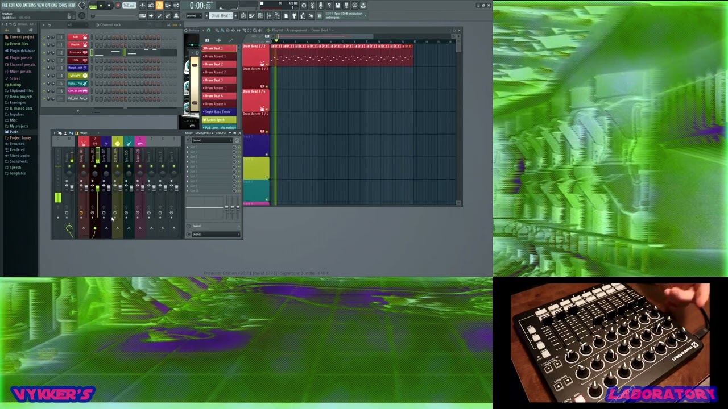Stop playback with the stop button

coord(109,5)
